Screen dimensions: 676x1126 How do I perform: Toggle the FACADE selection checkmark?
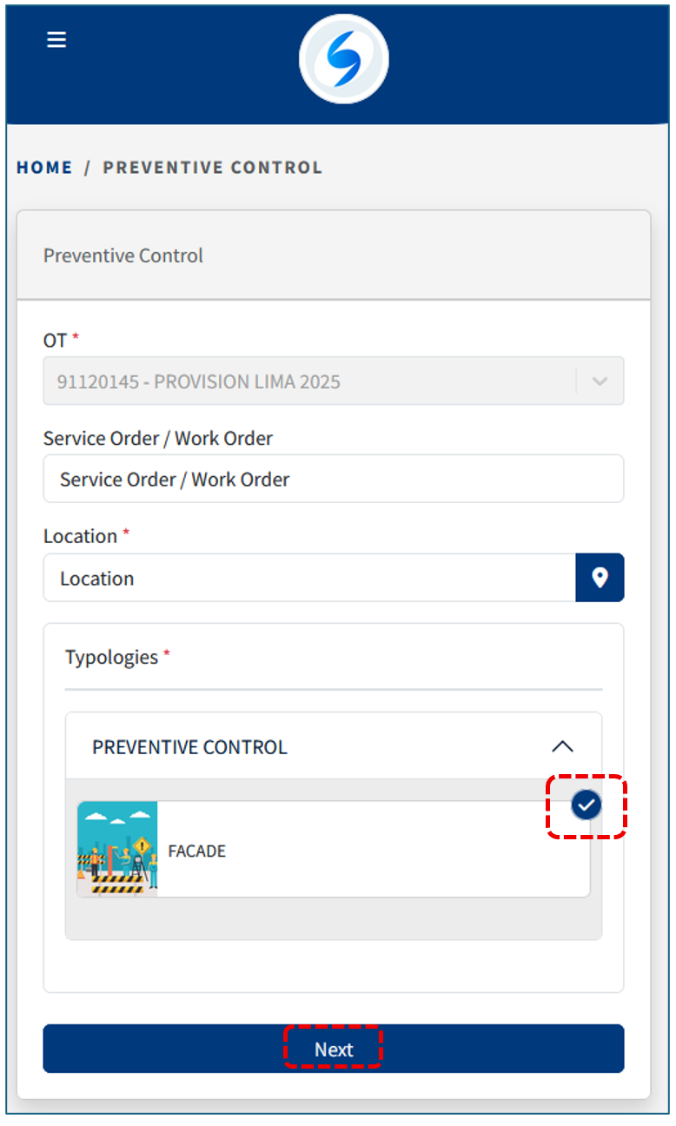click(x=587, y=806)
